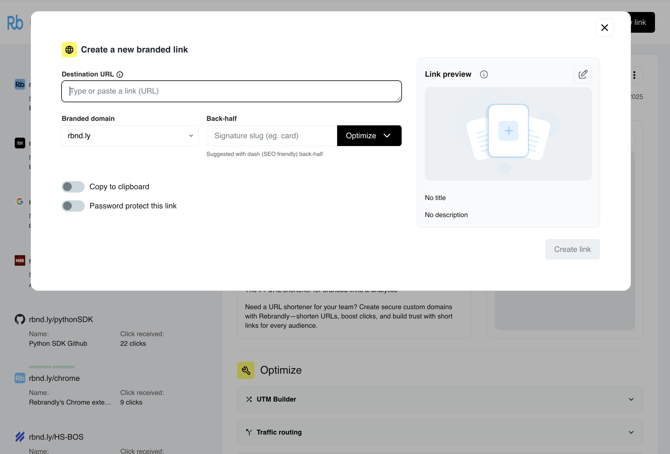
Task: Open the Optimize back-half dropdown
Action: click(x=369, y=136)
